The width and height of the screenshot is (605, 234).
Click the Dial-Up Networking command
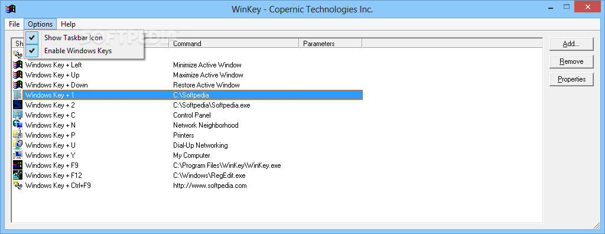200,145
